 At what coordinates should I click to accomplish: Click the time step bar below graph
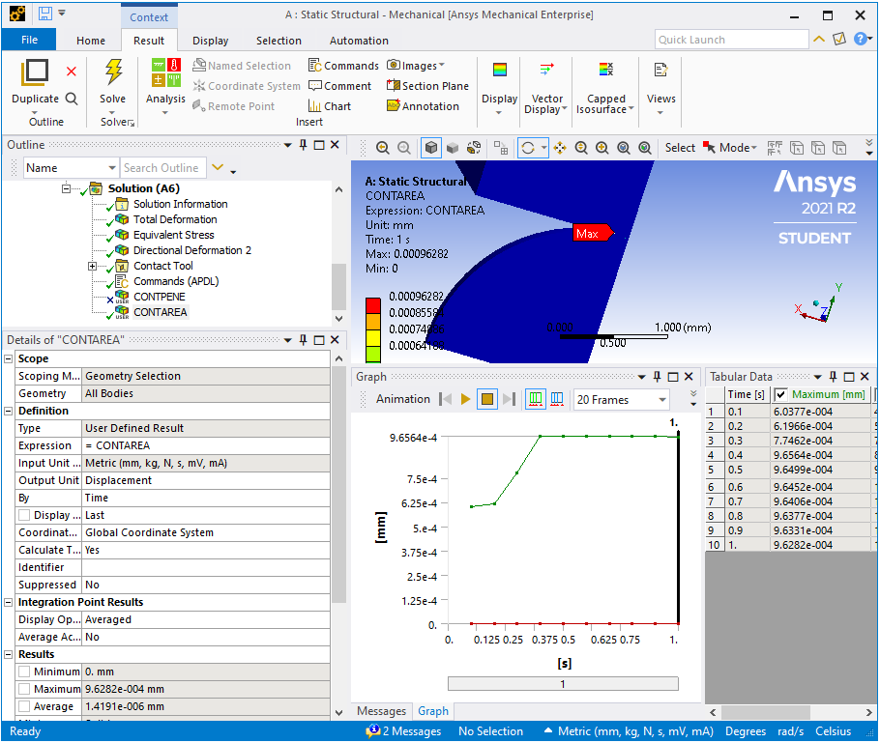pyautogui.click(x=563, y=683)
